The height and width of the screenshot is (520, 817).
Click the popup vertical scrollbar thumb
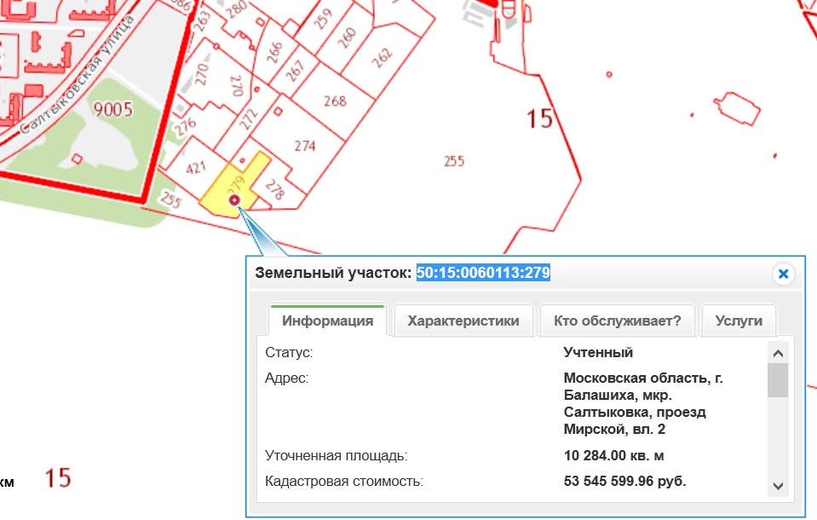(777, 380)
